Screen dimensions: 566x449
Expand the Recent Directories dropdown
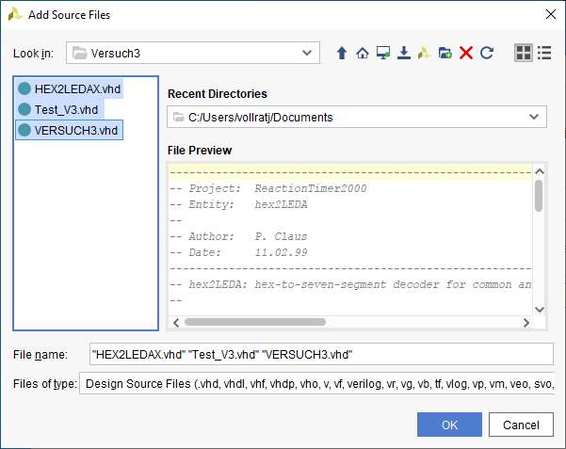click(x=534, y=118)
